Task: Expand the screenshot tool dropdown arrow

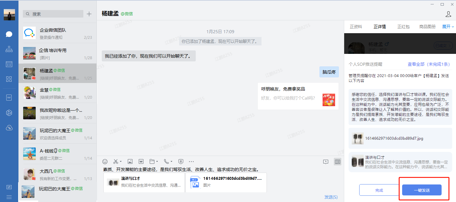Action: [x=121, y=162]
